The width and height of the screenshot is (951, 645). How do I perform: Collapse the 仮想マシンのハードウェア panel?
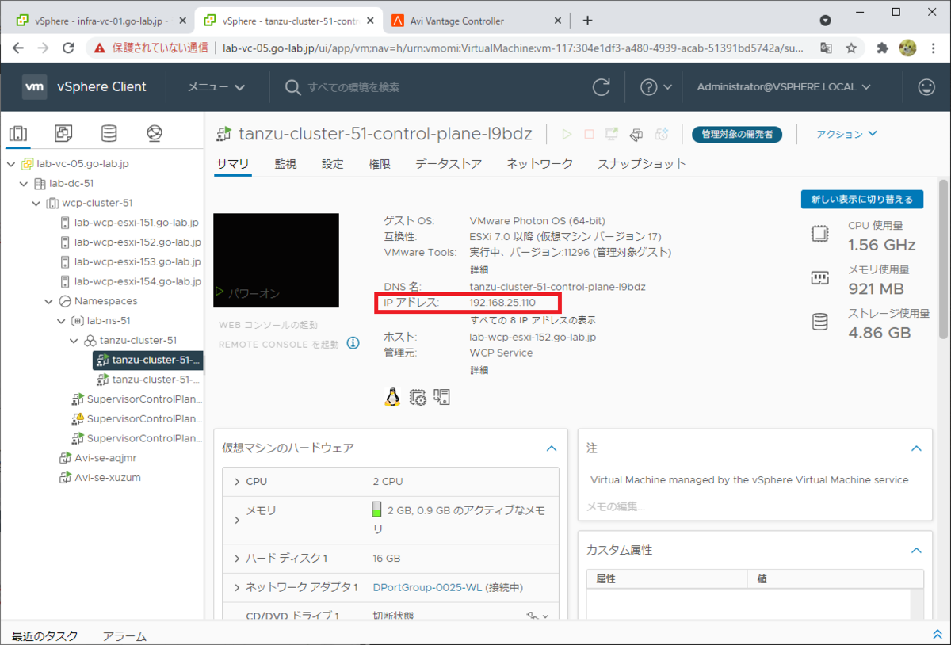pyautogui.click(x=552, y=448)
